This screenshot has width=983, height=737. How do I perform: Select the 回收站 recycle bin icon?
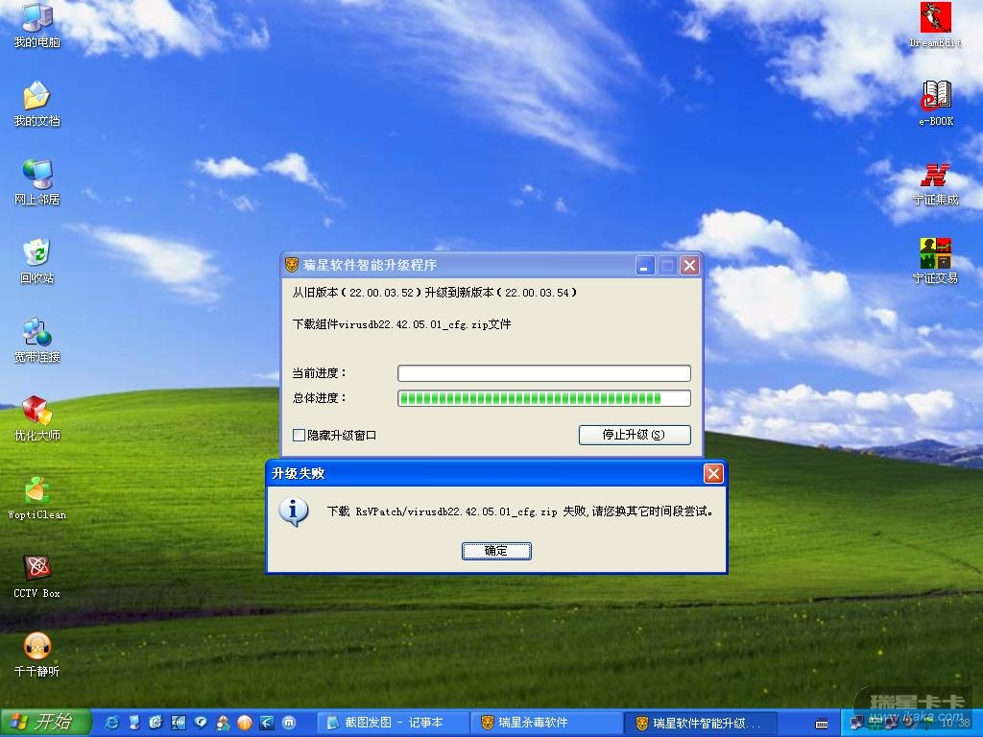(x=37, y=261)
